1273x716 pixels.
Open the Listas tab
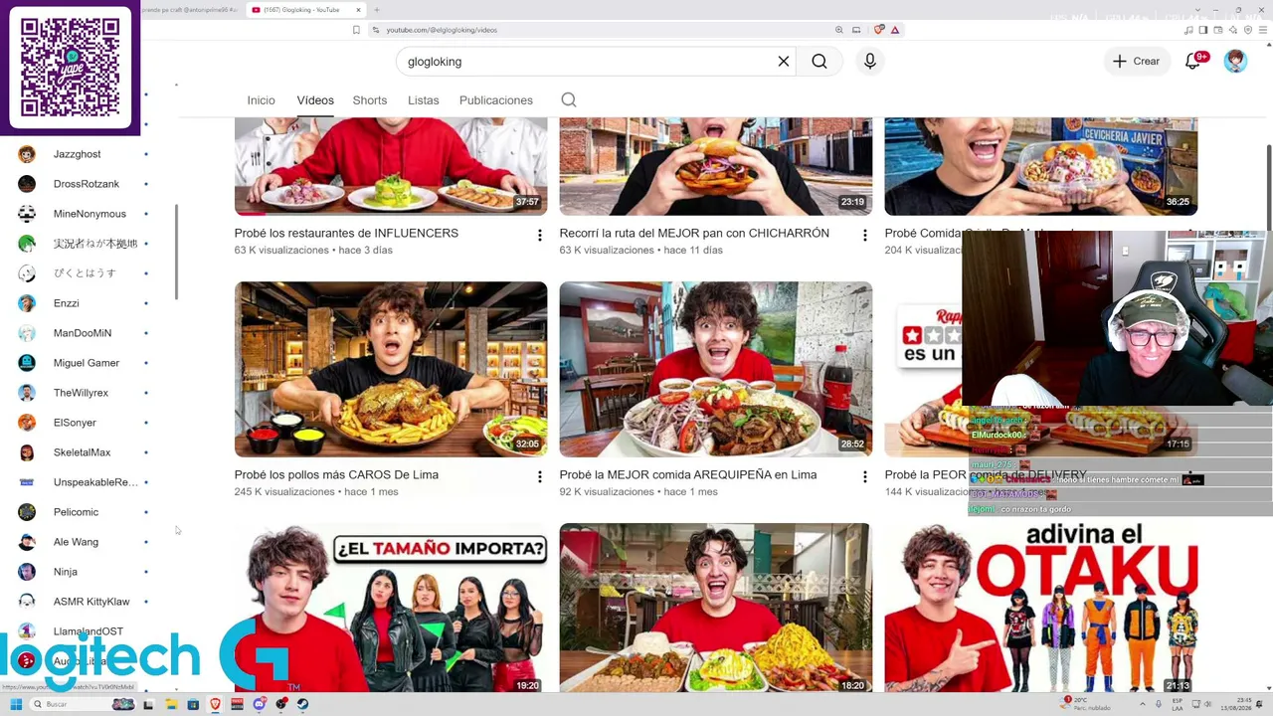tap(423, 100)
